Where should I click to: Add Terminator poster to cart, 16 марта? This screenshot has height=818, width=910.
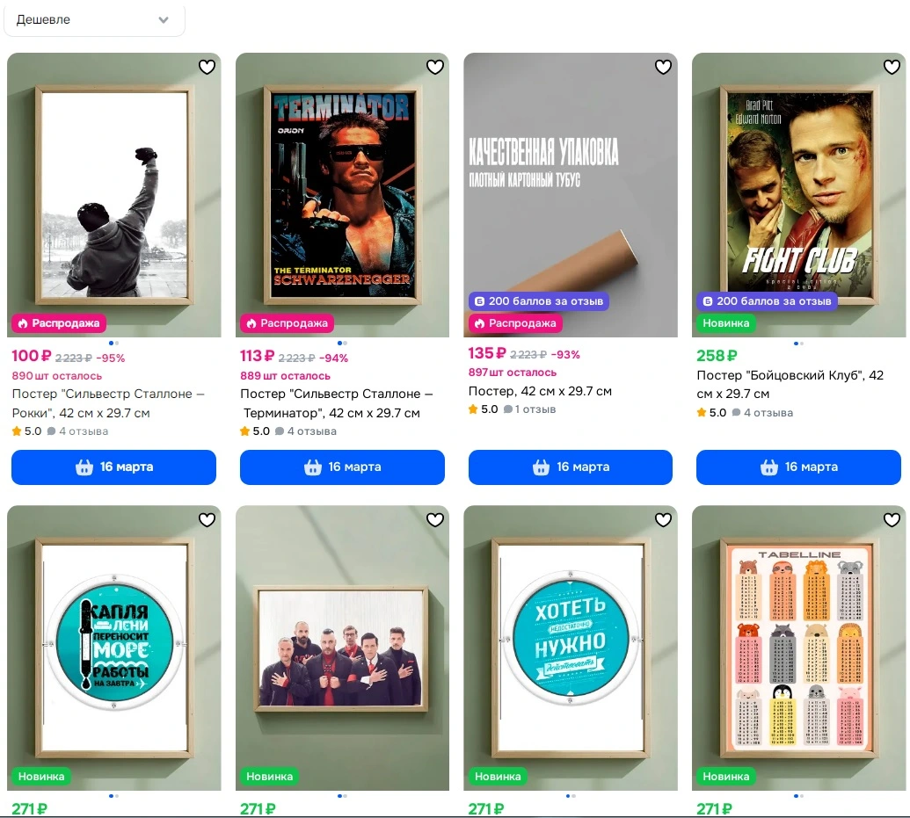(x=342, y=467)
